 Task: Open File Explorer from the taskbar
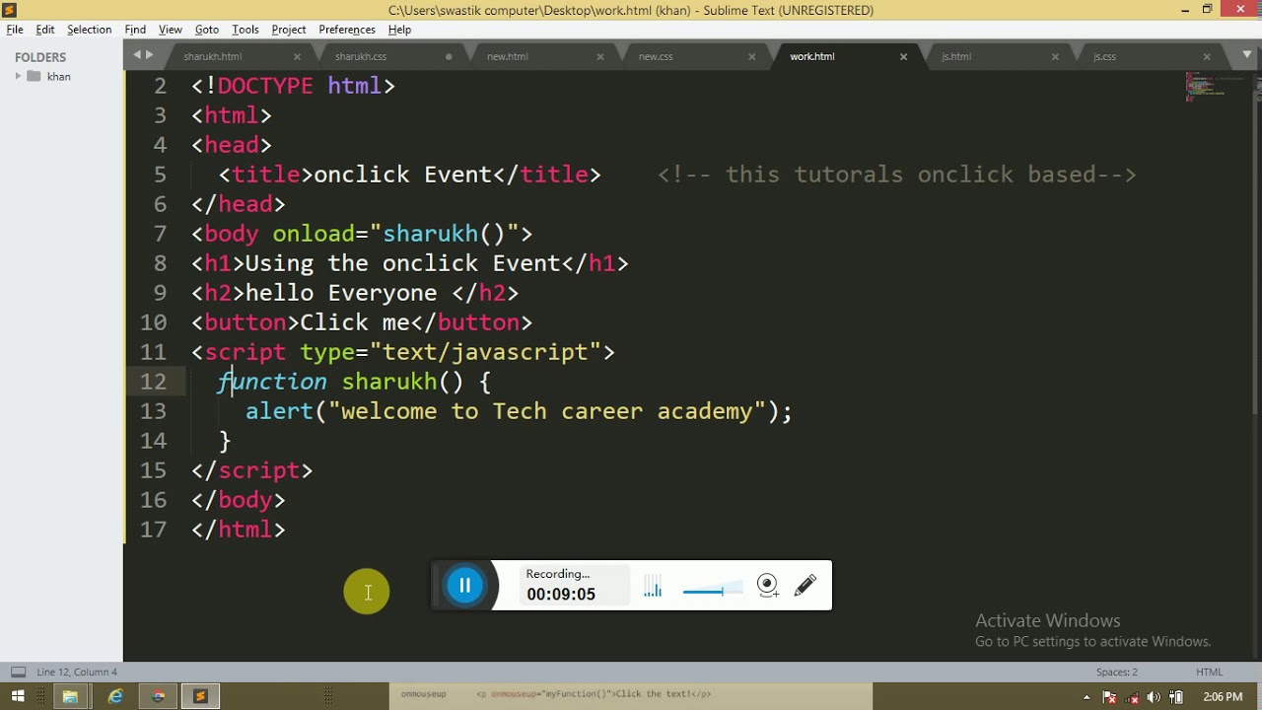coord(70,696)
